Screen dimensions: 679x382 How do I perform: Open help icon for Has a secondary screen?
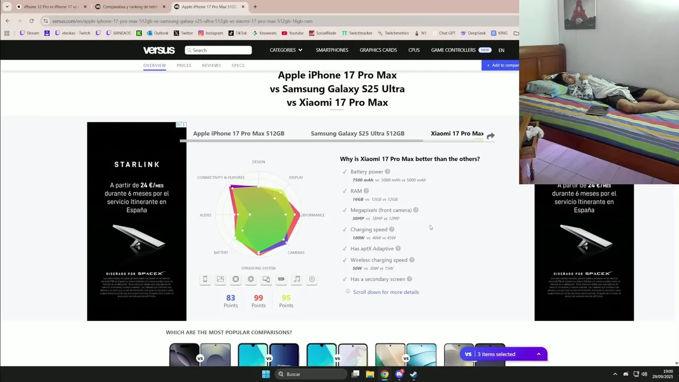pyautogui.click(x=409, y=279)
